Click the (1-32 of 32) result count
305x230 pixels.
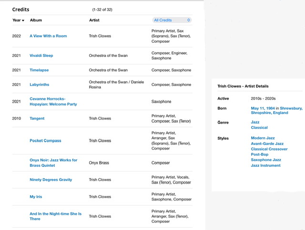(102, 10)
